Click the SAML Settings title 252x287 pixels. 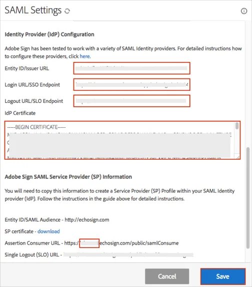(33, 10)
